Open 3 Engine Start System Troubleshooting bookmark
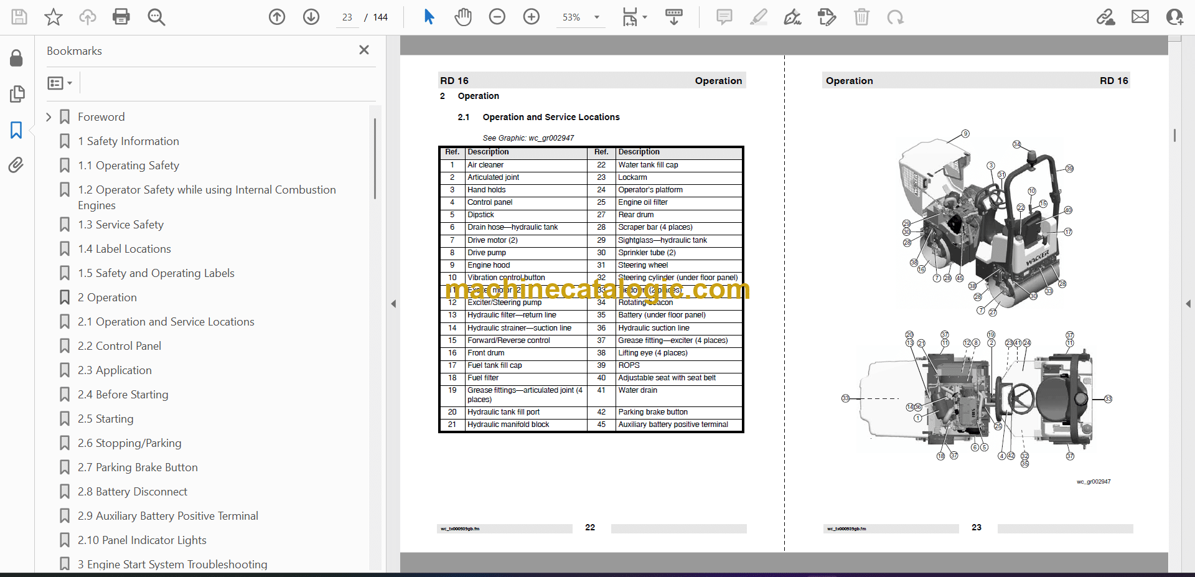 pyautogui.click(x=172, y=565)
